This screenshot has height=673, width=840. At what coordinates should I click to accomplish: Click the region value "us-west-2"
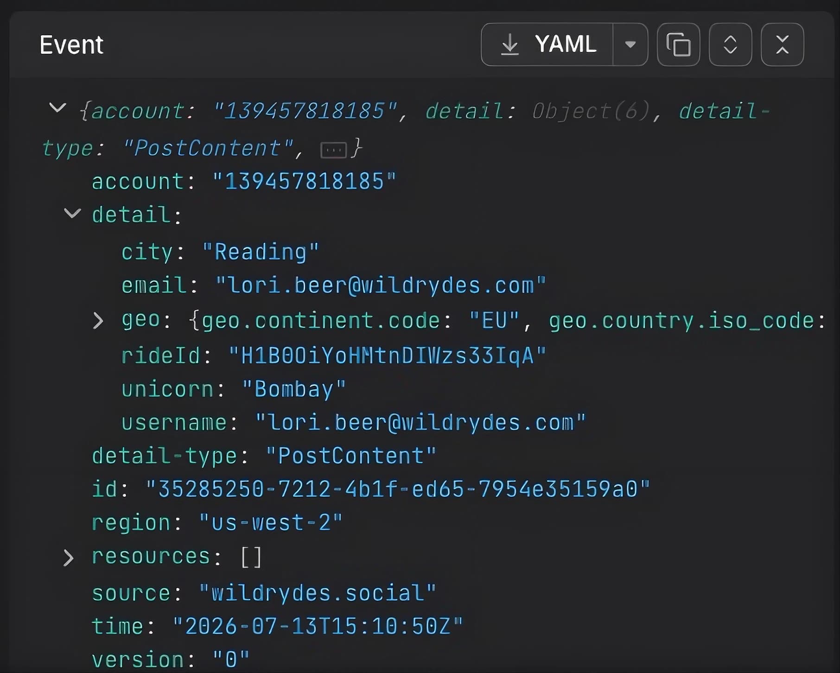(x=271, y=523)
